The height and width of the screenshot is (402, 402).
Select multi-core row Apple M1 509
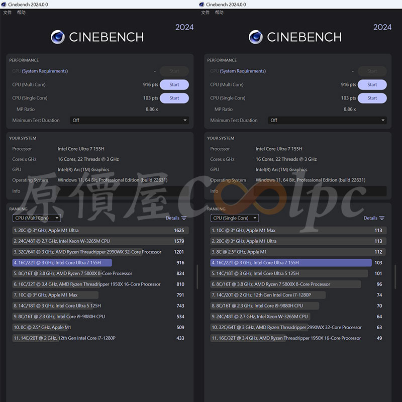coord(100,327)
